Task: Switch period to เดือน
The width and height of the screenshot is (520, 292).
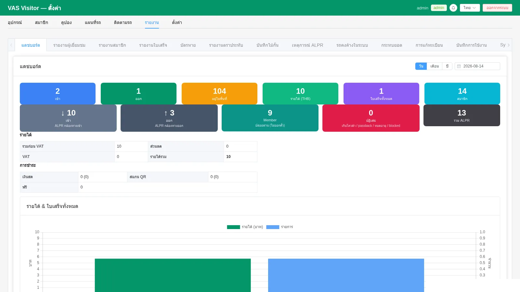Action: (x=435, y=66)
